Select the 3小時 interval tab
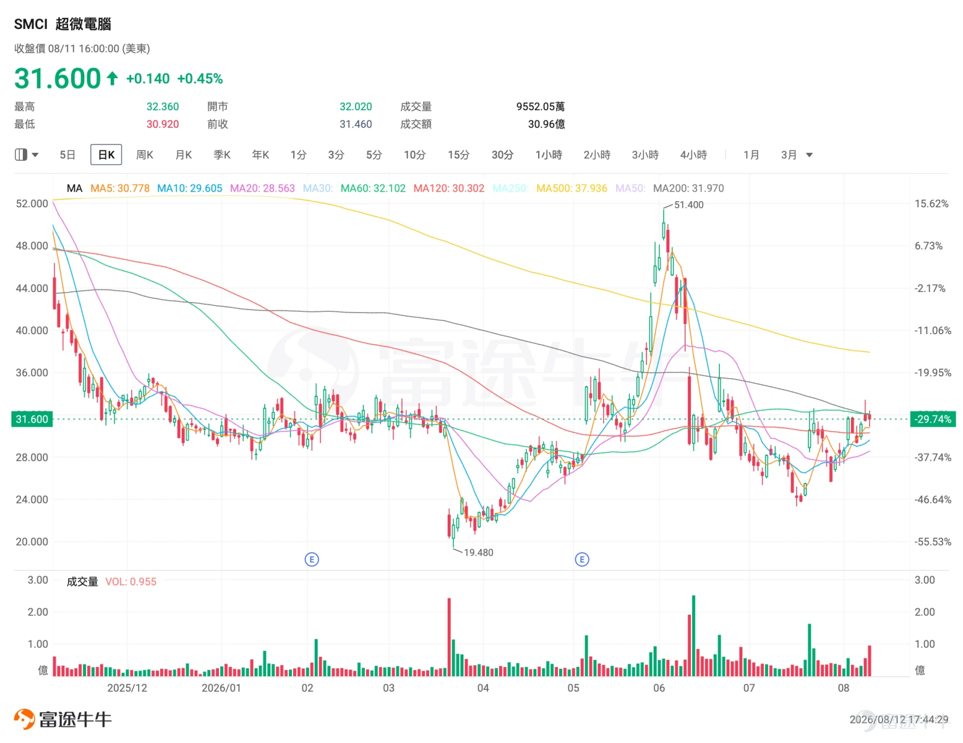Viewport: 963px width, 743px height. point(645,155)
